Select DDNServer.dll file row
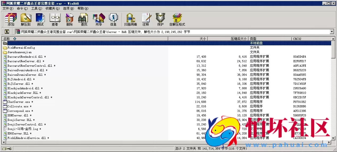The width and height of the screenshot is (337, 152). [x=166, y=115]
